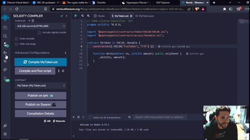This screenshot has width=250, height=140.
Task: Click the Brave shields icon
Action: 197,9
